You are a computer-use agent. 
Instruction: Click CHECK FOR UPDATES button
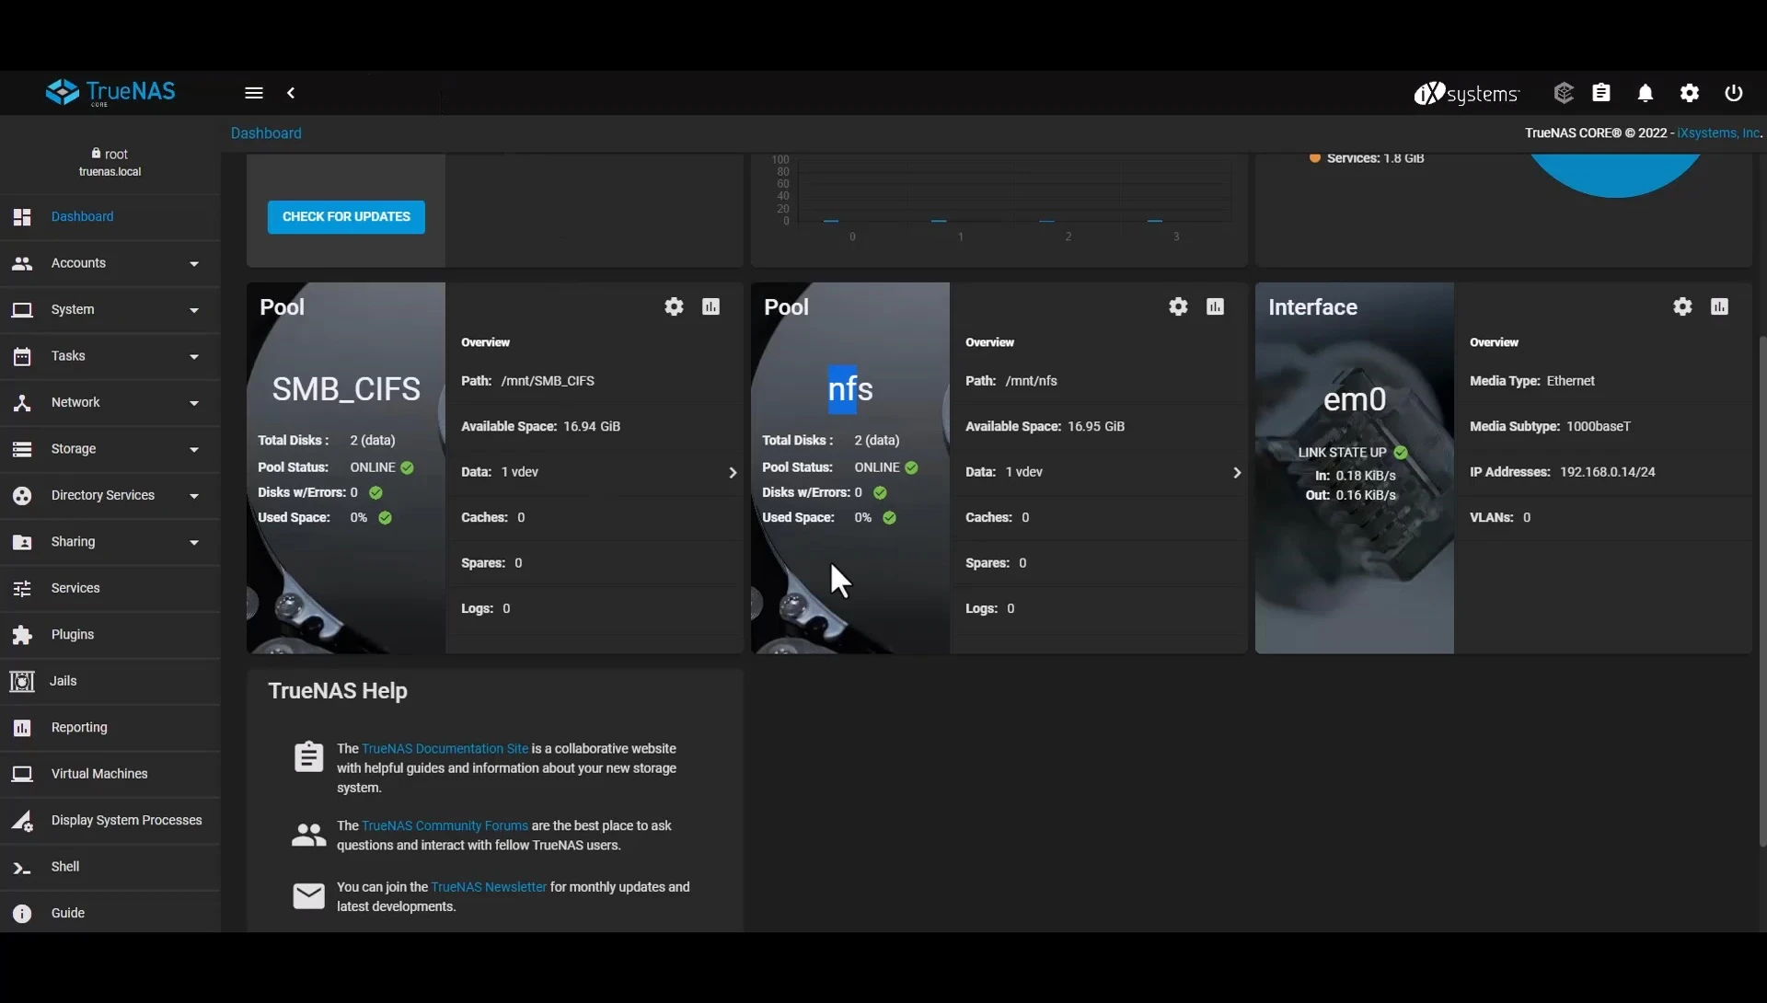346,217
